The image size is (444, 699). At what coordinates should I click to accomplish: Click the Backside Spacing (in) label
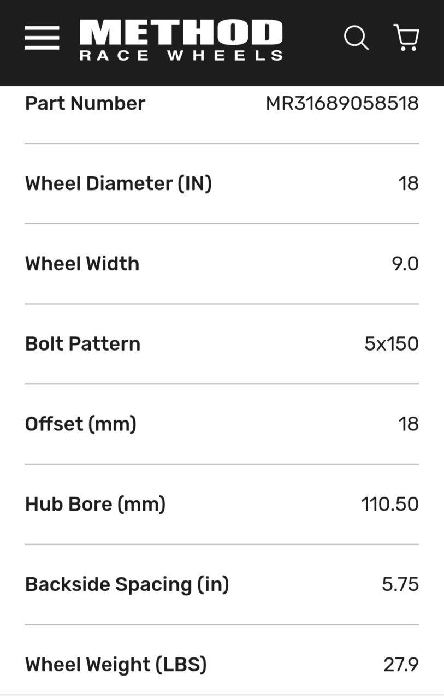point(127,585)
